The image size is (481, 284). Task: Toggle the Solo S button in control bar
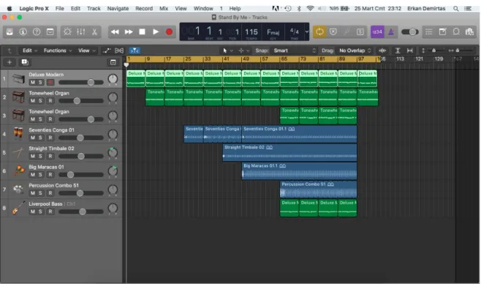[360, 31]
